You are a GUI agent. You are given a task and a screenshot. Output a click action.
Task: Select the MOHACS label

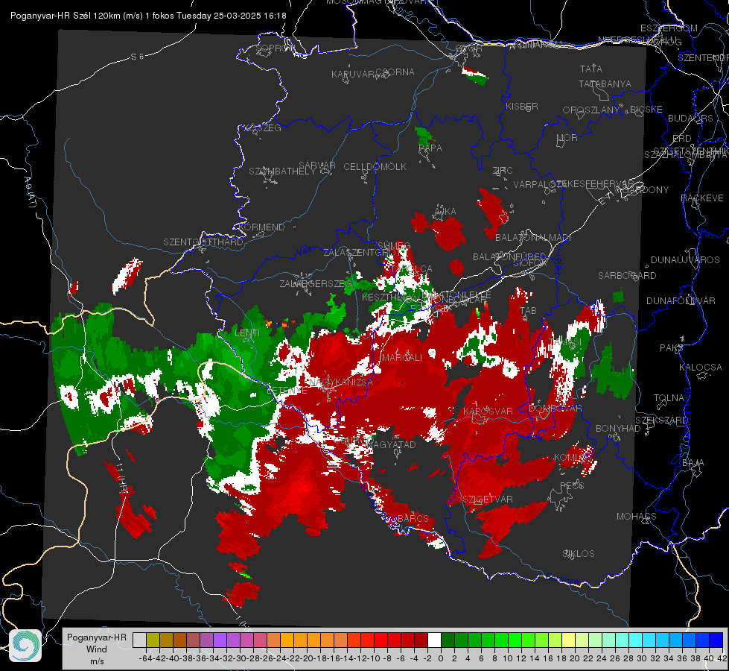(x=636, y=517)
